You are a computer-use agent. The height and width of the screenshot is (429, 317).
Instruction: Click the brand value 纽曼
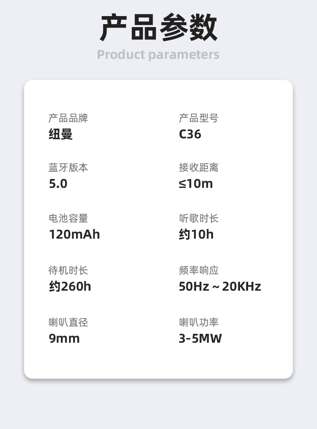[x=60, y=134]
